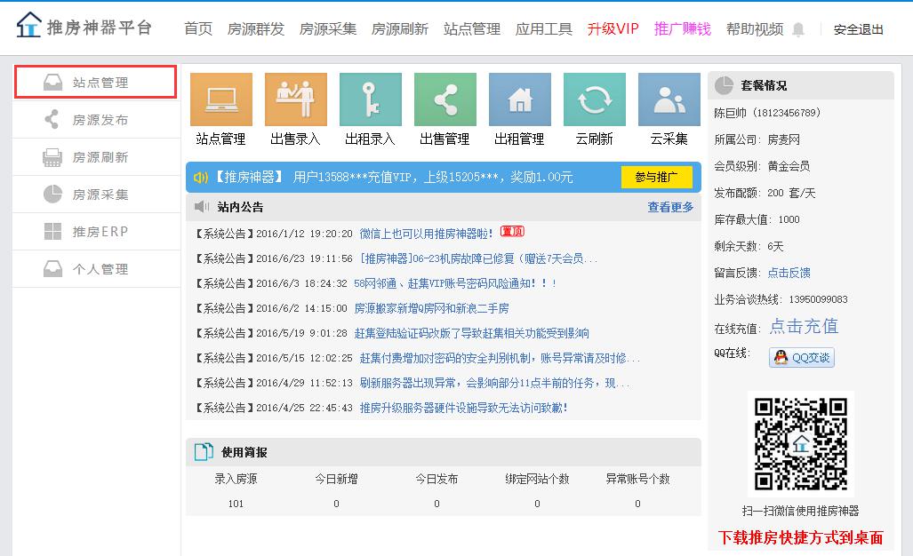The width and height of the screenshot is (913, 556).
Task: Open announcement 赶集登陆验证码改版
Action: [472, 333]
